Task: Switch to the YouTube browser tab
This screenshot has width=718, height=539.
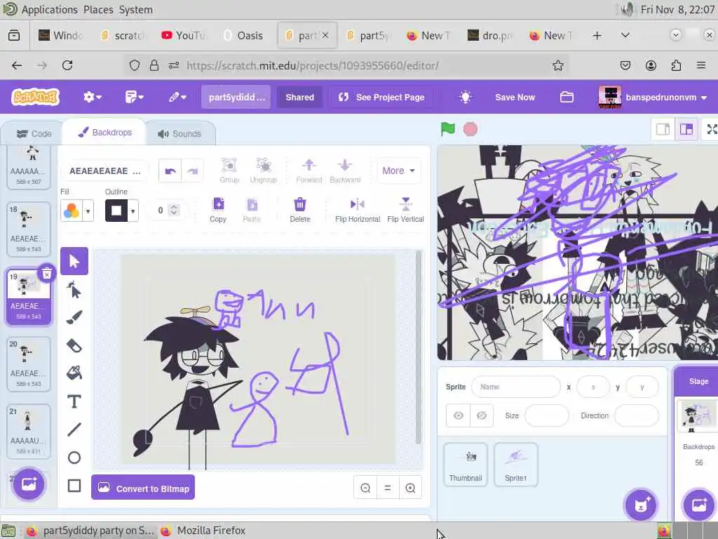Action: (x=184, y=35)
